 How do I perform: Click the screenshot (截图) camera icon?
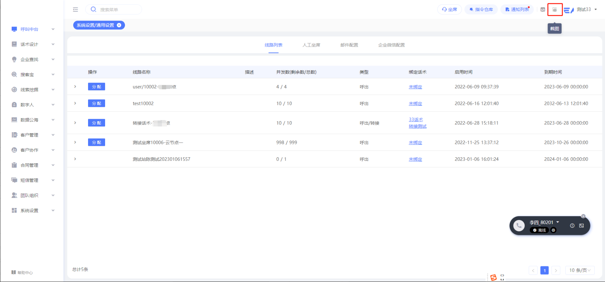click(555, 10)
